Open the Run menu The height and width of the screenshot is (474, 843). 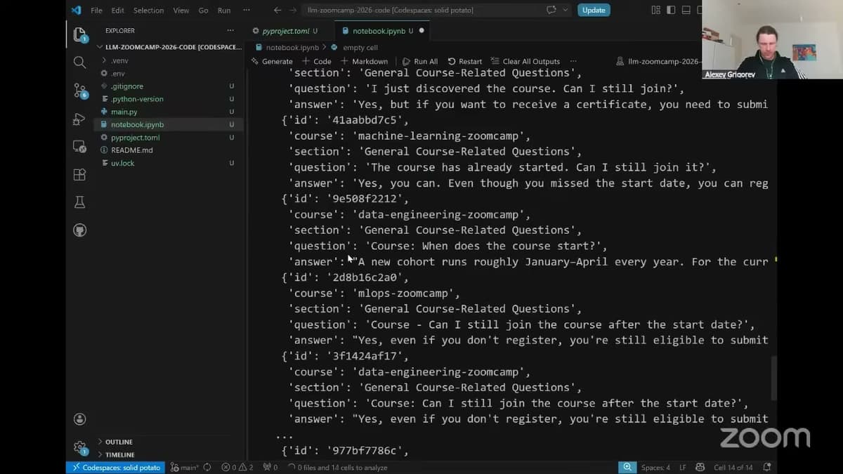(224, 10)
